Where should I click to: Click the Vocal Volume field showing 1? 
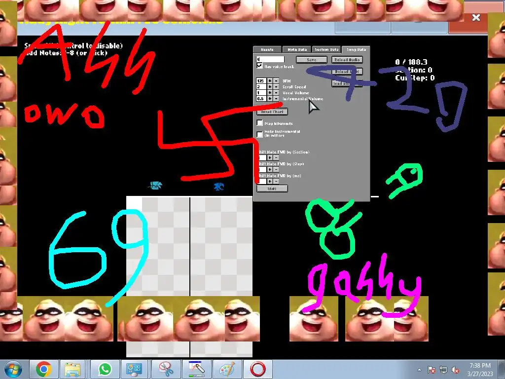click(x=261, y=93)
